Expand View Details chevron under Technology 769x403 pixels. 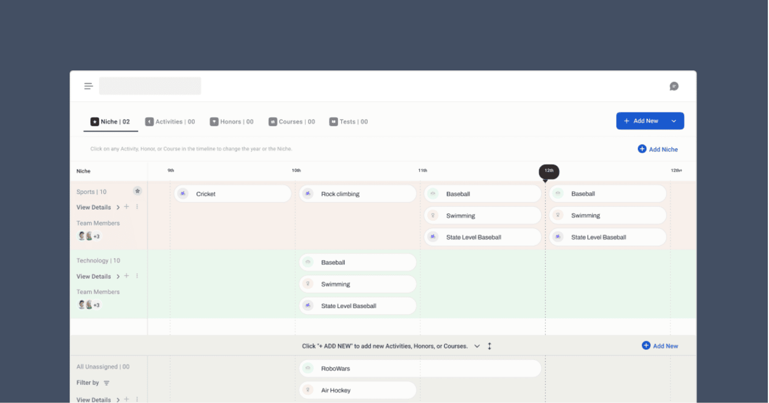(x=118, y=277)
